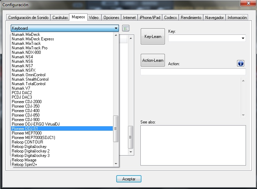The height and width of the screenshot is (189, 257).
Task: Select Reloop DigitalJockey entry
Action: 62,146
